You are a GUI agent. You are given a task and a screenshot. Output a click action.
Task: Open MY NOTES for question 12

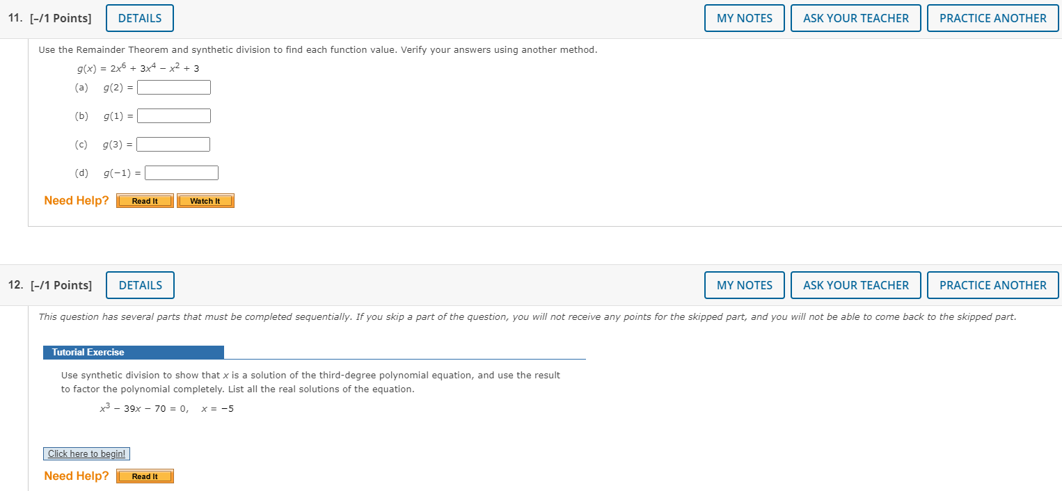click(745, 285)
